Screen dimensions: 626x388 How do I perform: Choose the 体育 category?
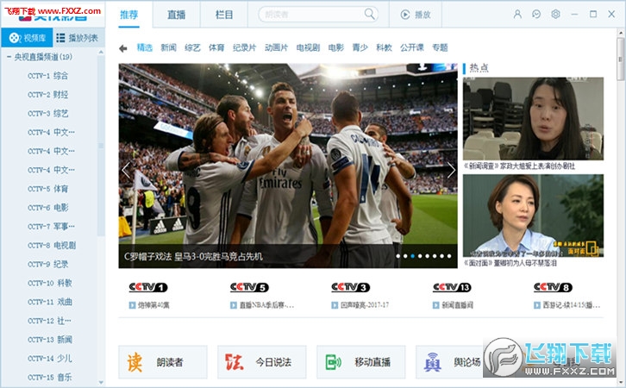216,47
